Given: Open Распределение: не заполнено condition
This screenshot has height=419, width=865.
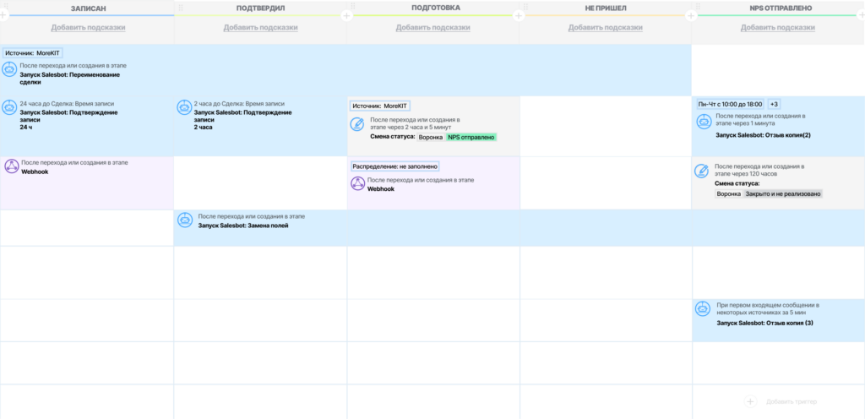Looking at the screenshot, I should [394, 166].
